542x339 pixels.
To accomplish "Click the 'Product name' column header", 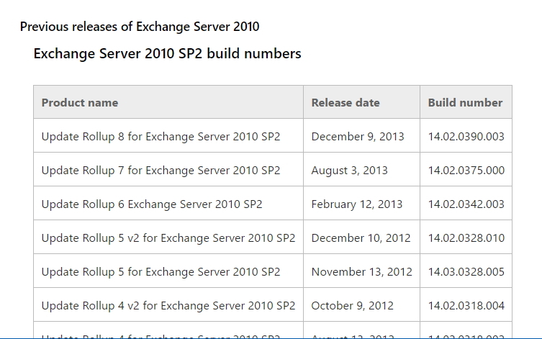I will point(168,102).
